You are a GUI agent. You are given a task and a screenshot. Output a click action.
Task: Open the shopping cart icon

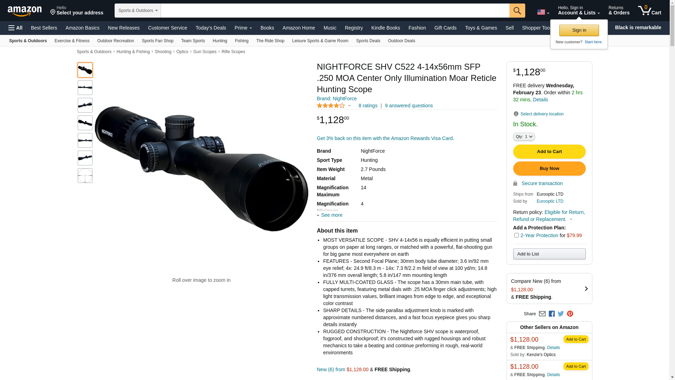[x=650, y=10]
